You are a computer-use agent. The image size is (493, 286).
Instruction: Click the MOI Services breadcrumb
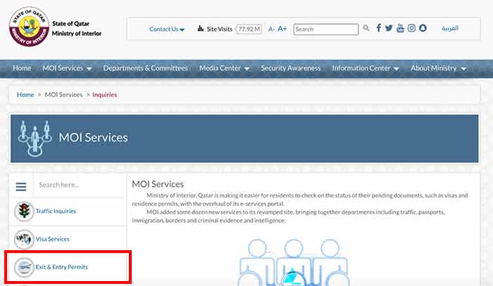[x=63, y=95]
